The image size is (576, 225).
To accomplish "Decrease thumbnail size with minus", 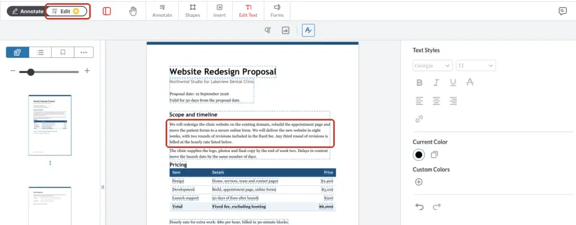I will (x=13, y=71).
